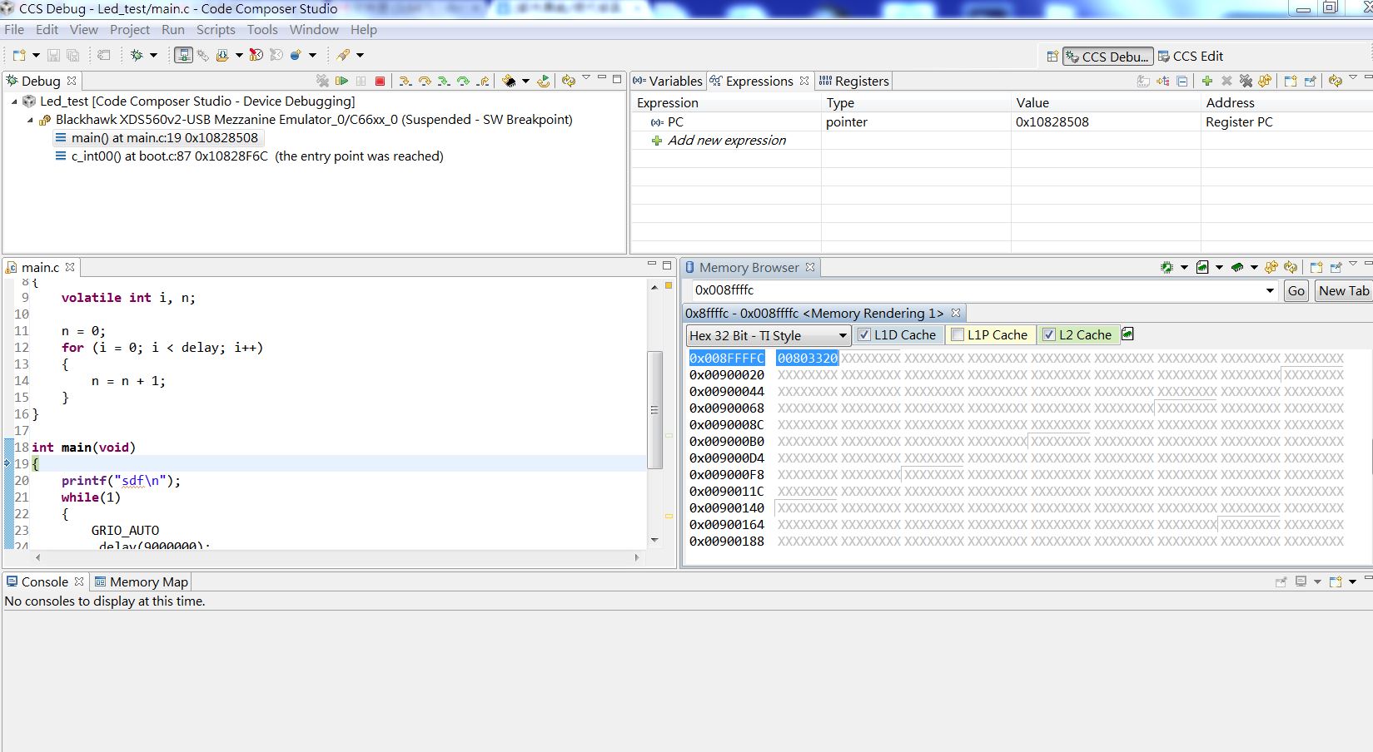Open the Project menu

click(130, 29)
